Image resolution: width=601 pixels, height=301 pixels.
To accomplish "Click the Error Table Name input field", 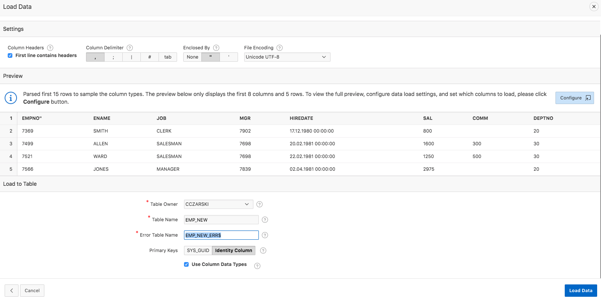I will (221, 235).
